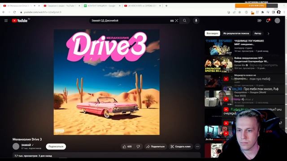
Task: Open the on-screen keyboard in search box
Action: coord(172,21)
